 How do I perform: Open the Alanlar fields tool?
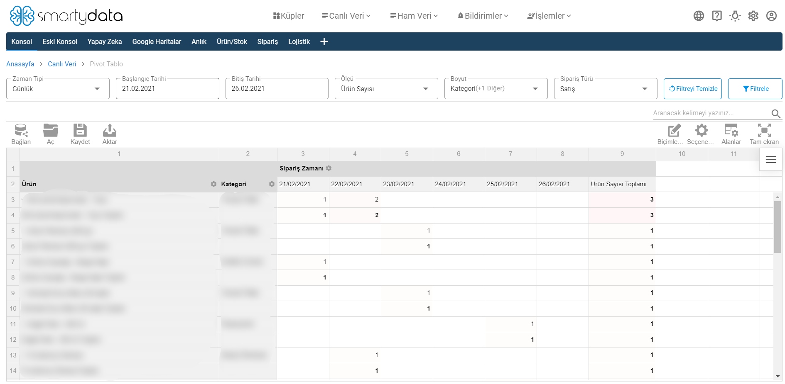pyautogui.click(x=731, y=134)
